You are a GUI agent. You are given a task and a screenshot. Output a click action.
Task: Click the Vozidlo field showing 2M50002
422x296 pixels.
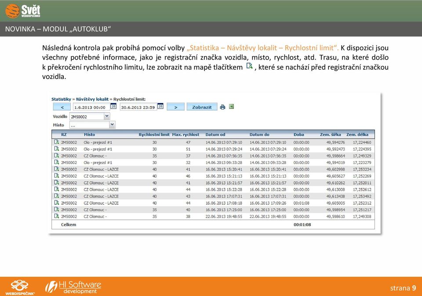[x=87, y=117]
